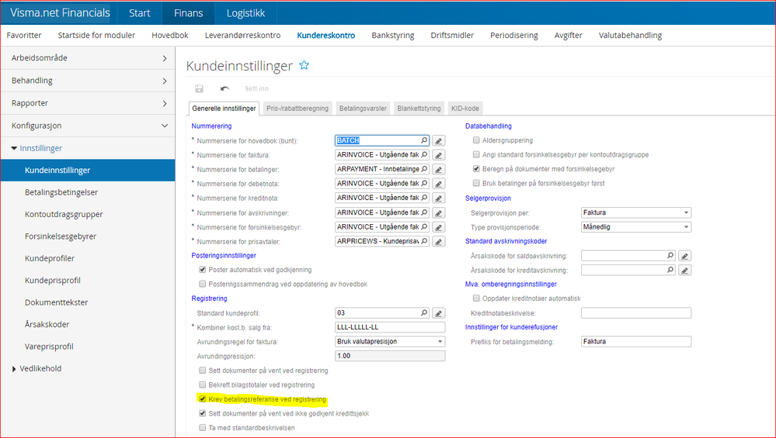
Task: Edit Nummerserie for avskrivninger with pencil icon
Action: pyautogui.click(x=438, y=213)
